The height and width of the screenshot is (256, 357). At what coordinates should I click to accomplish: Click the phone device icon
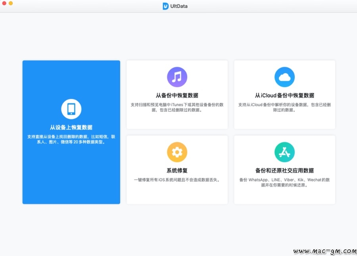coord(71,109)
